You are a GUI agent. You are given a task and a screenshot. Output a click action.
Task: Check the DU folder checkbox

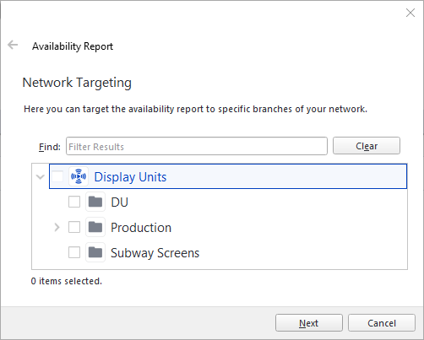tap(74, 202)
